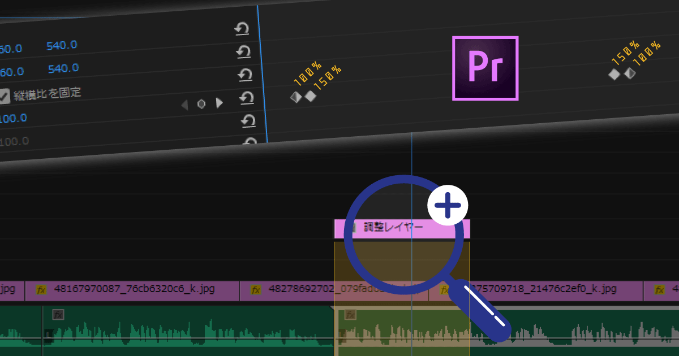Click fx badge on 48167970087_76cb6320c6_k.jpg clip

[41, 290]
